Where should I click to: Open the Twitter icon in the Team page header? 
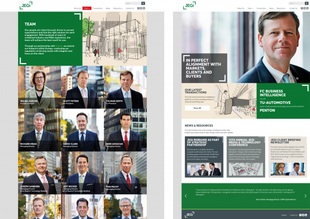click(x=141, y=8)
